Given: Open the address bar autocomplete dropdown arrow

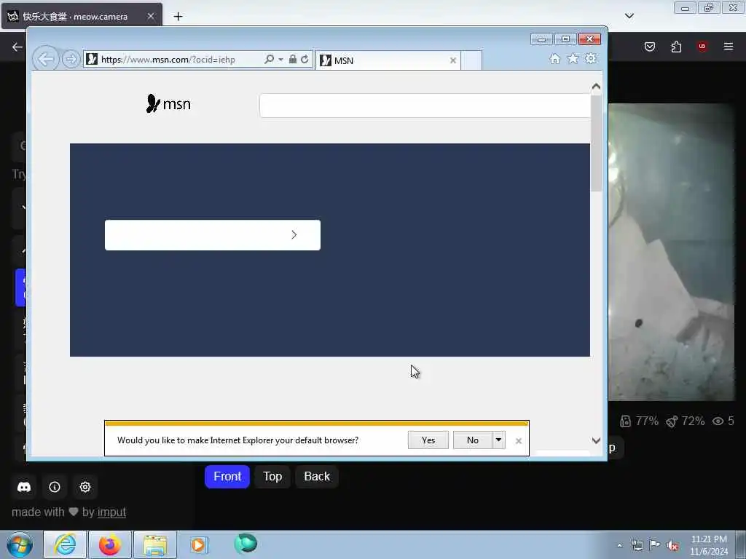Looking at the screenshot, I should click(280, 60).
